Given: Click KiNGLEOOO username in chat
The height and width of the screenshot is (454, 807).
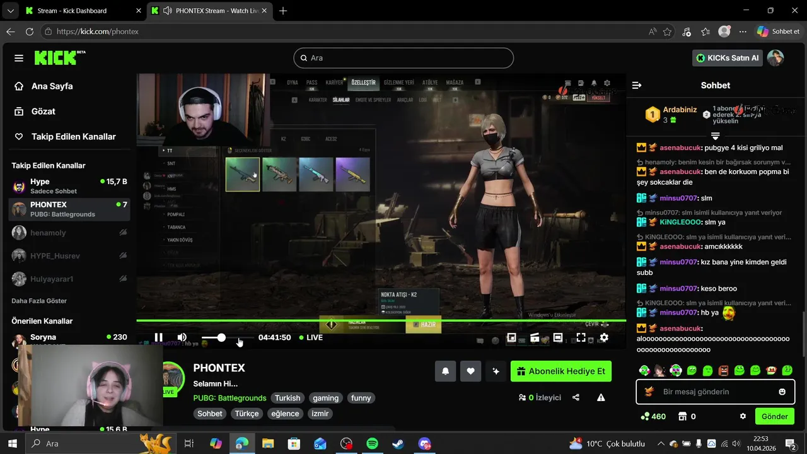Looking at the screenshot, I should pyautogui.click(x=680, y=222).
